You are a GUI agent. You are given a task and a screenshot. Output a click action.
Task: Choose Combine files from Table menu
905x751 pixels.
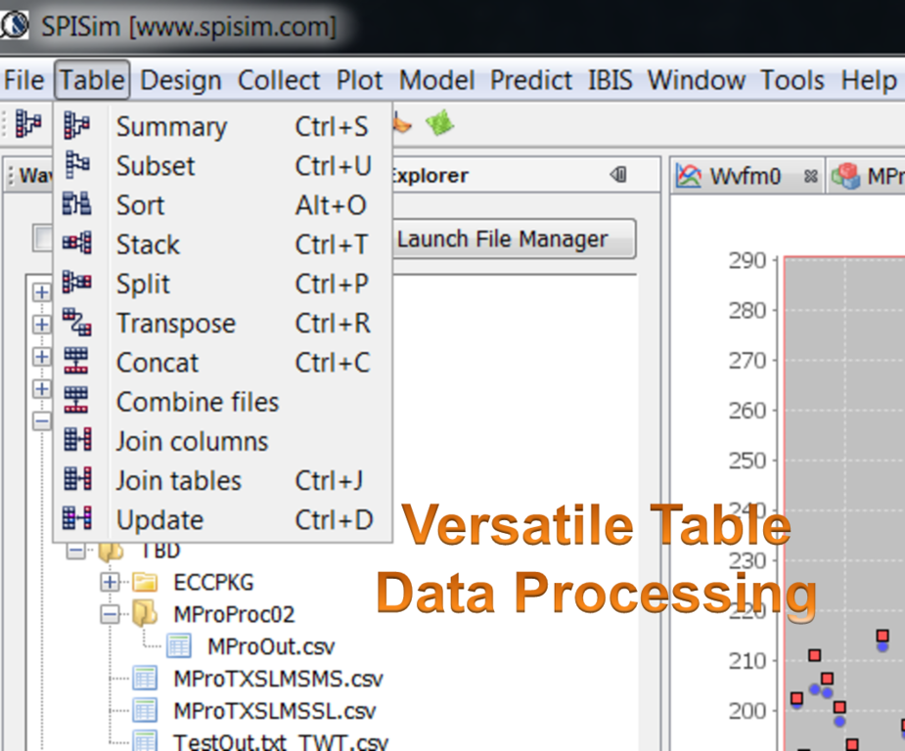pyautogui.click(x=197, y=402)
